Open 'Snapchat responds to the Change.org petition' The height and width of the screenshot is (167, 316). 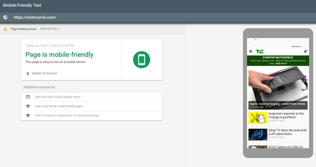(286, 115)
